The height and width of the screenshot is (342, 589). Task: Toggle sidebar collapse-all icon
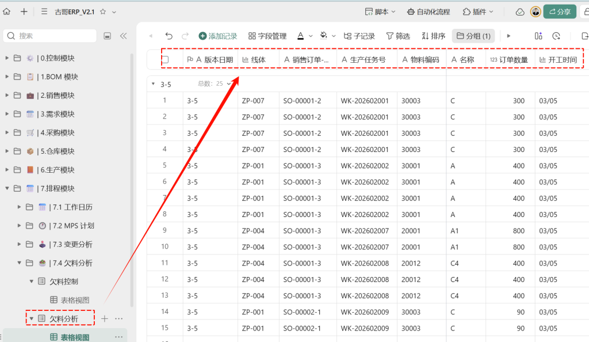coord(108,36)
